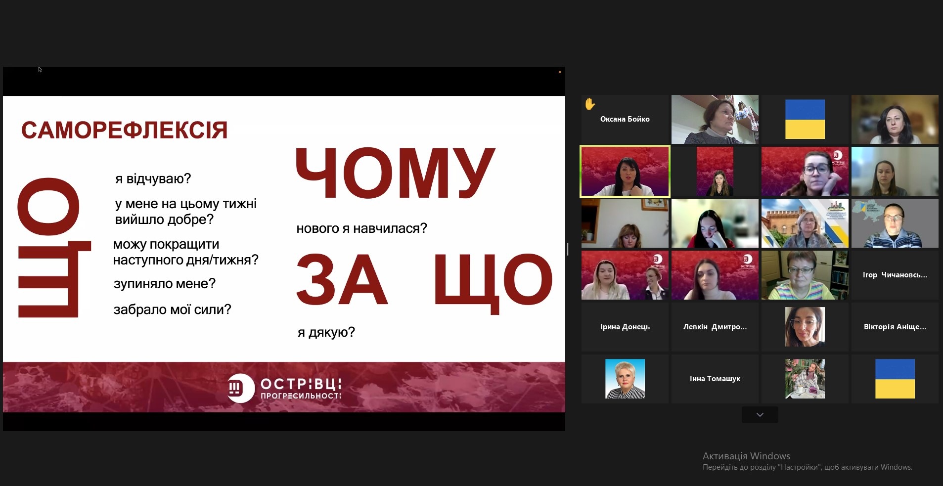
Task: Select Ukrainian flag avatar below Вікторія Аніще tile
Action: 895,379
